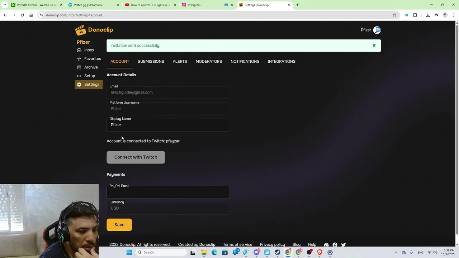Show hidden system tray icons
The image size is (459, 258).
coord(396,252)
